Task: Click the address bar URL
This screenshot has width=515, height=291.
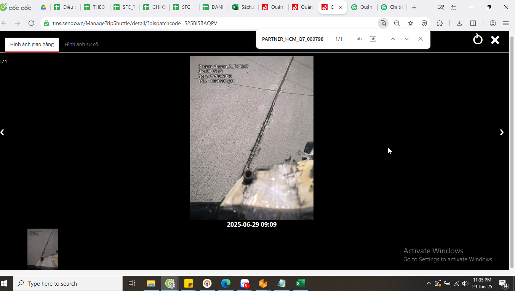Action: coord(135,23)
